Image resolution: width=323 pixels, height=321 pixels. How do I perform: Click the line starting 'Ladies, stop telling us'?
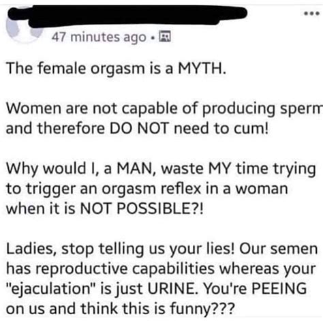click(161, 249)
